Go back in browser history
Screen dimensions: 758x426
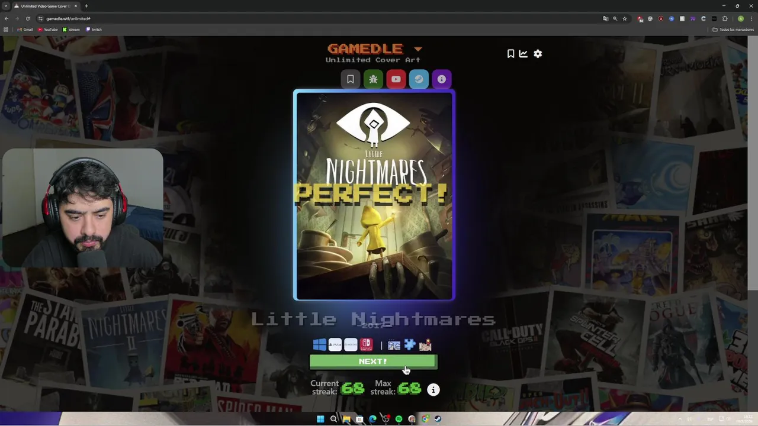click(x=7, y=18)
